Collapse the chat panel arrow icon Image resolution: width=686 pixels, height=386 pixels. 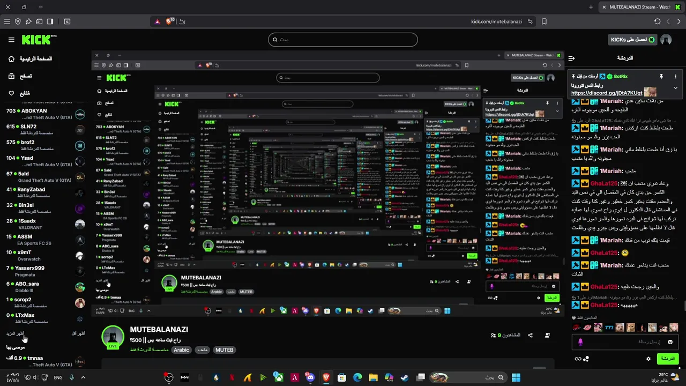tap(571, 58)
